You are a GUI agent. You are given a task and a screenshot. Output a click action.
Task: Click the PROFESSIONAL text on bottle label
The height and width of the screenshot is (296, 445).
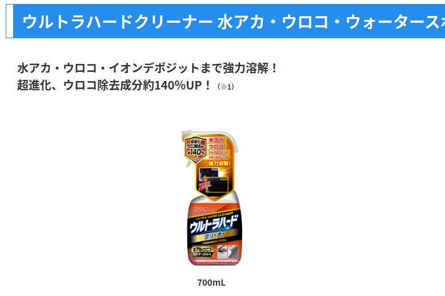point(215,242)
